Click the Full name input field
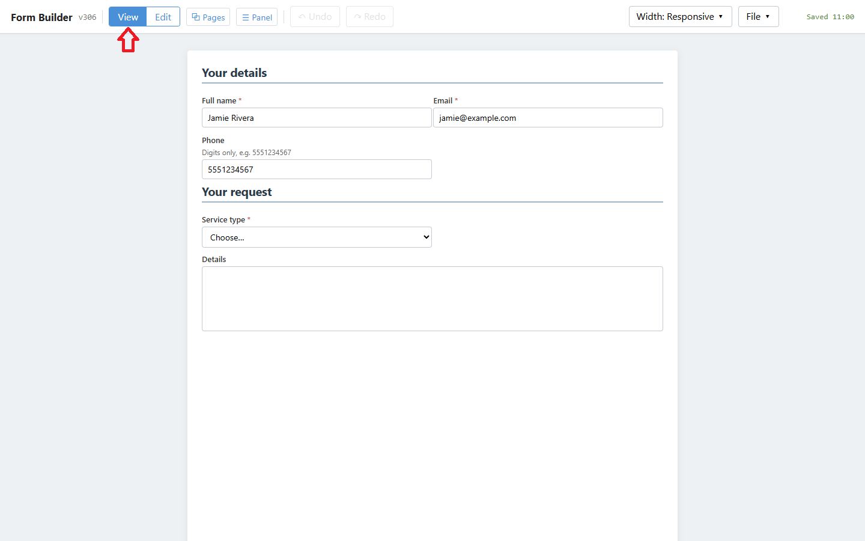Viewport: 865px width, 541px height. tap(317, 118)
